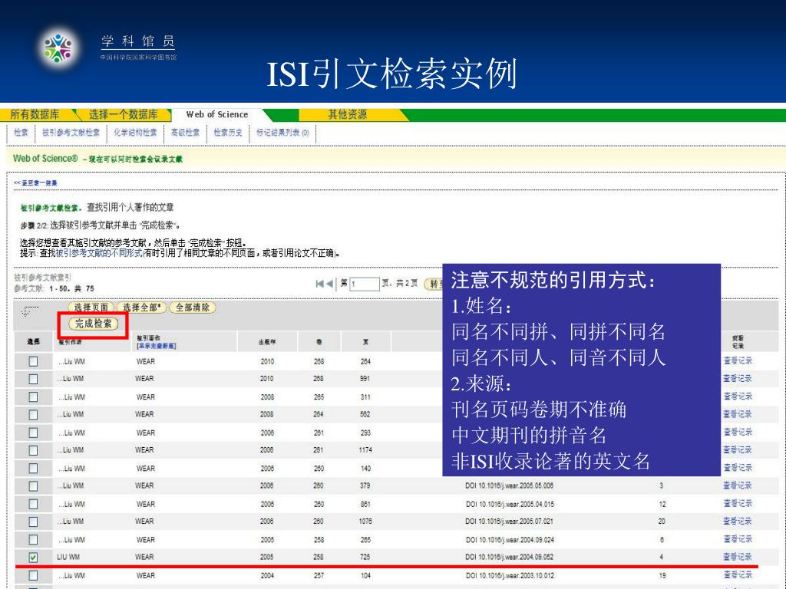Select checkbox of WEAR 2008 page 311

33,397
